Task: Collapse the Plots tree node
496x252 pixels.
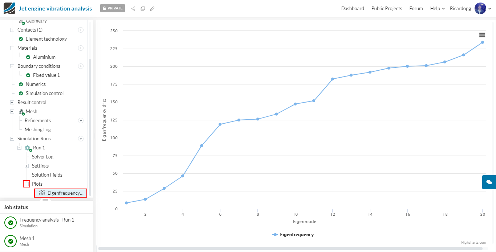Action: [27, 184]
